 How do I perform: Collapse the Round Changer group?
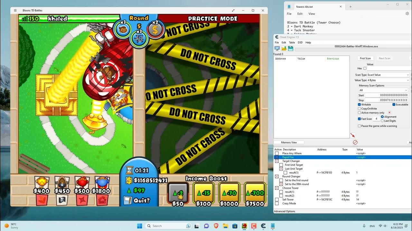(x=276, y=176)
